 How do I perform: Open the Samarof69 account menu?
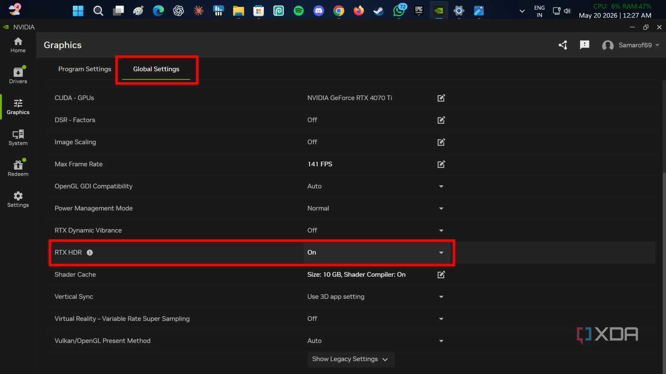tap(630, 45)
